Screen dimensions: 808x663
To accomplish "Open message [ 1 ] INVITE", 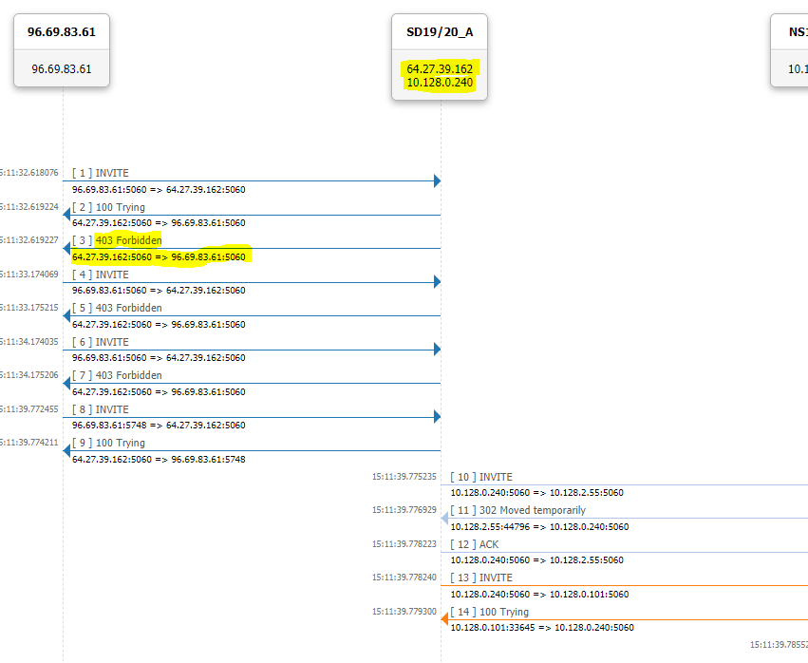I will tap(112, 173).
